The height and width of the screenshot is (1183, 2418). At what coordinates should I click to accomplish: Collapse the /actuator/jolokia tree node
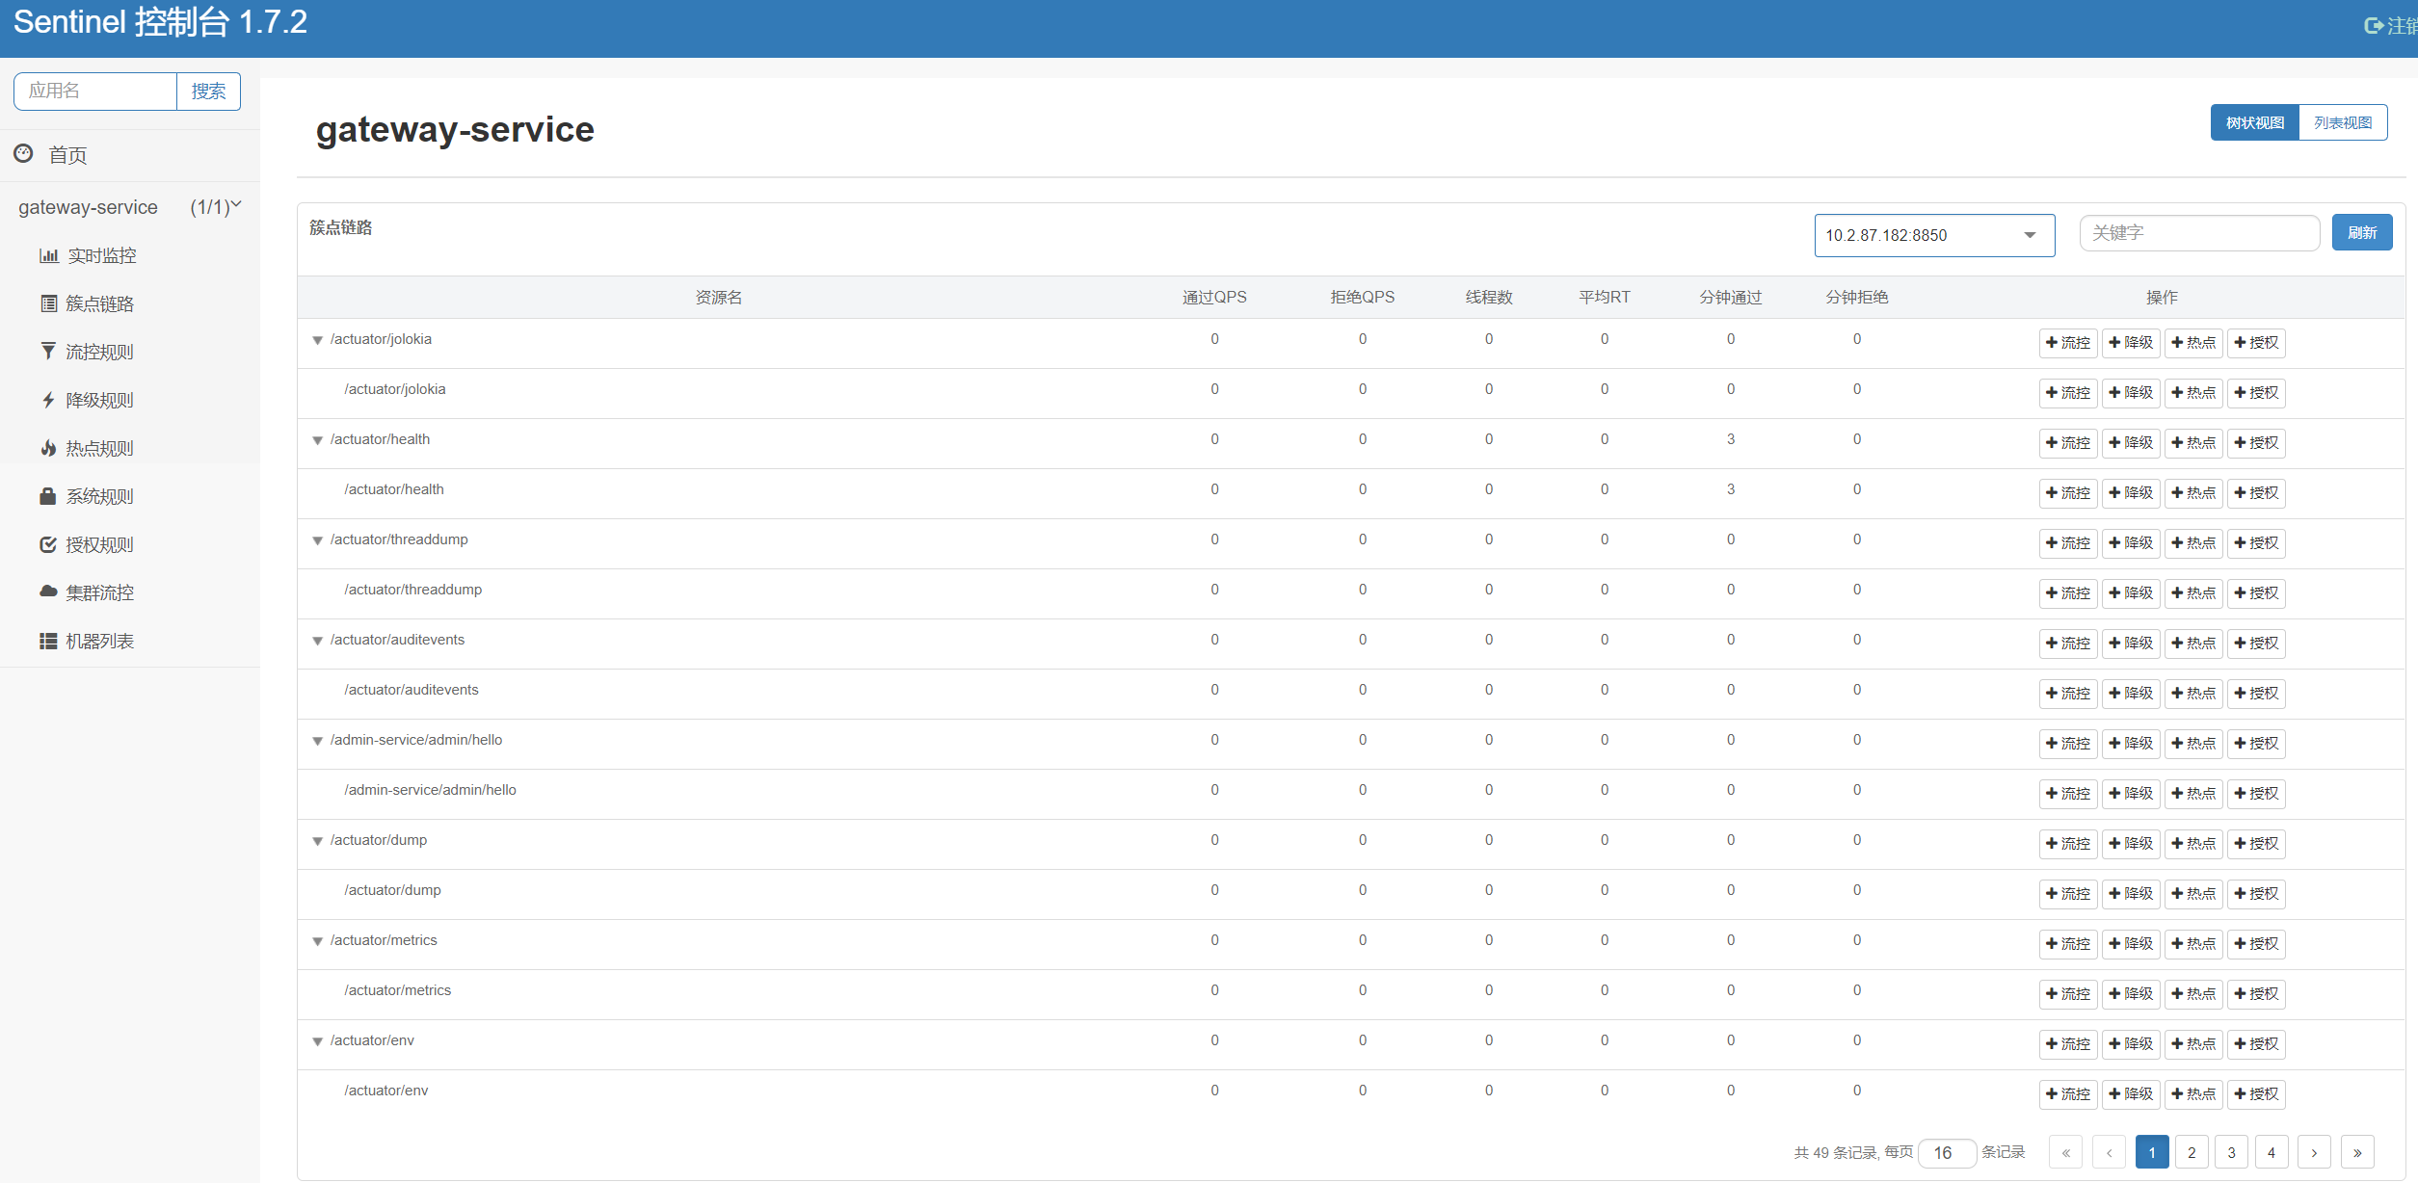click(317, 340)
